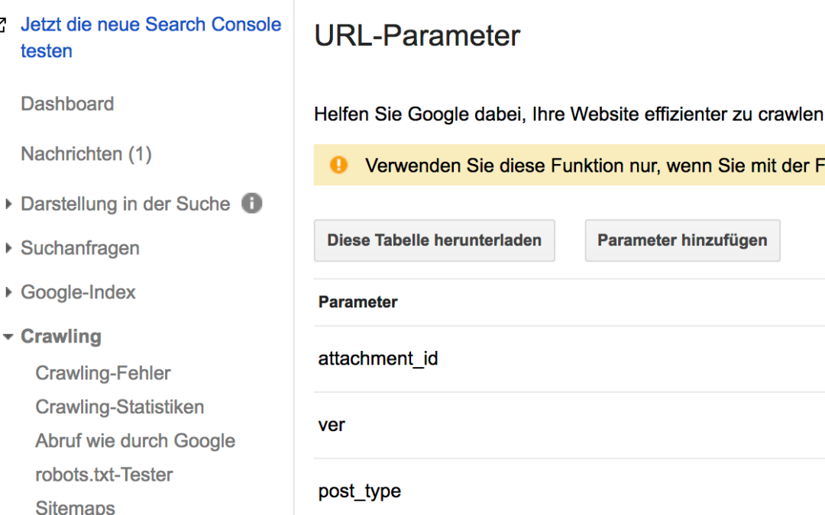
Task: Open Crawling-Fehler in sidebar
Action: coord(103,373)
